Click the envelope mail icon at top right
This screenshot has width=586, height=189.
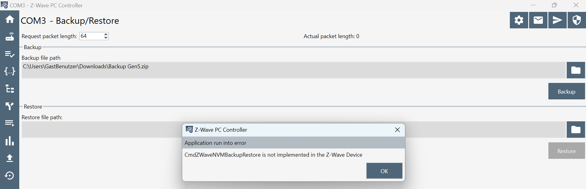[538, 20]
